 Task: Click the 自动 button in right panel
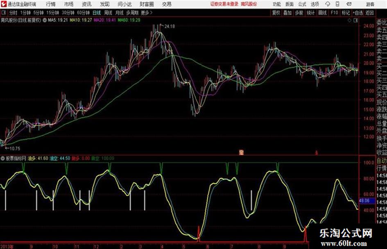coord(382,161)
